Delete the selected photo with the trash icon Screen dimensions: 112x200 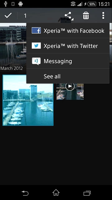click(x=86, y=16)
